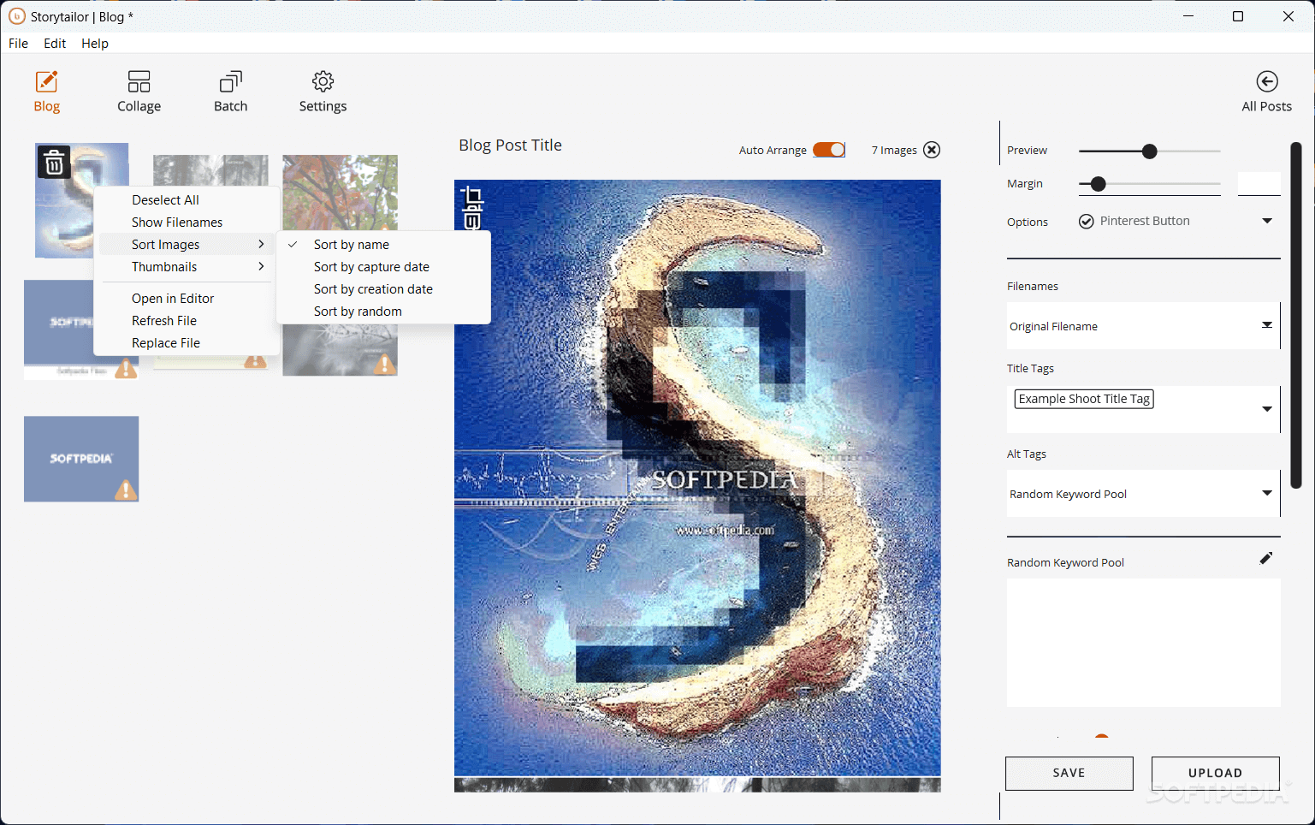Click the Blog Post Title field
The width and height of the screenshot is (1315, 825).
click(510, 145)
